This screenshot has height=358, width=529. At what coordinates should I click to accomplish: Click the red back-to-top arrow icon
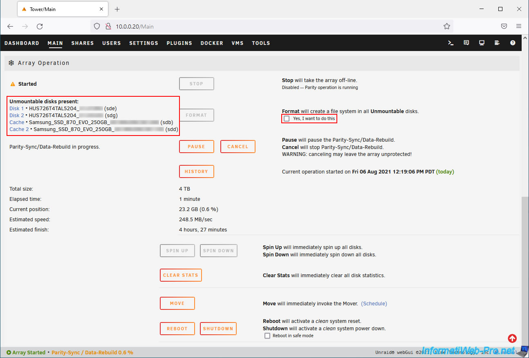click(x=512, y=338)
